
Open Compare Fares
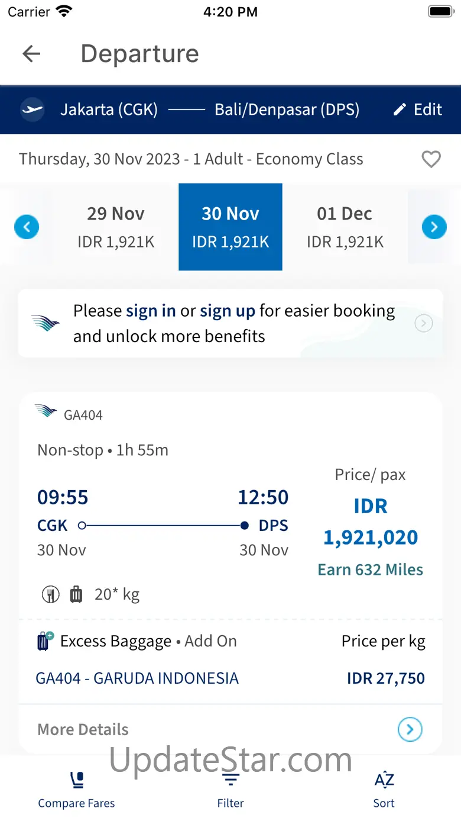click(77, 790)
